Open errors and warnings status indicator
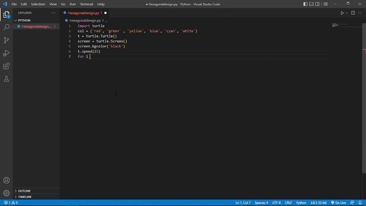Viewport: 366px width, 206px height. (11, 203)
